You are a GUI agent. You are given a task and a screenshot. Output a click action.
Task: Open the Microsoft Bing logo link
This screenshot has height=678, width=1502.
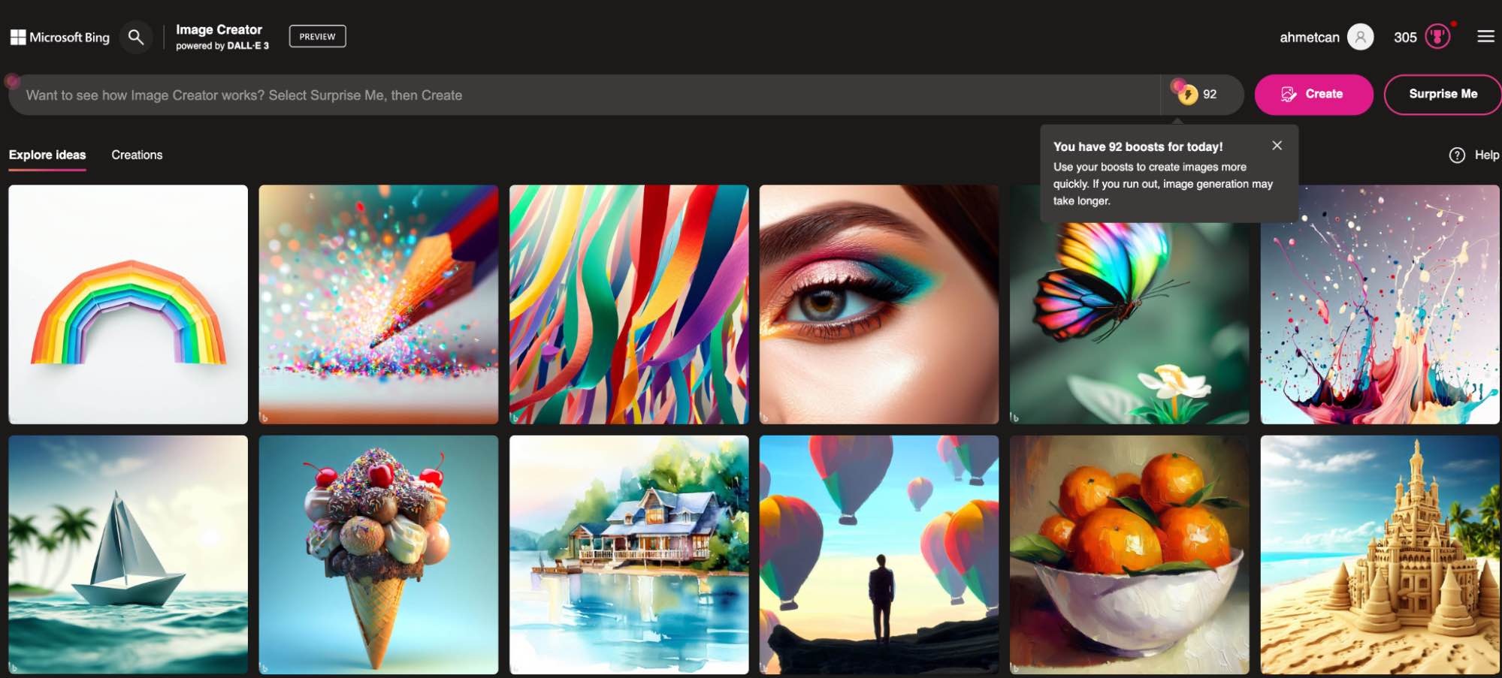coord(60,37)
